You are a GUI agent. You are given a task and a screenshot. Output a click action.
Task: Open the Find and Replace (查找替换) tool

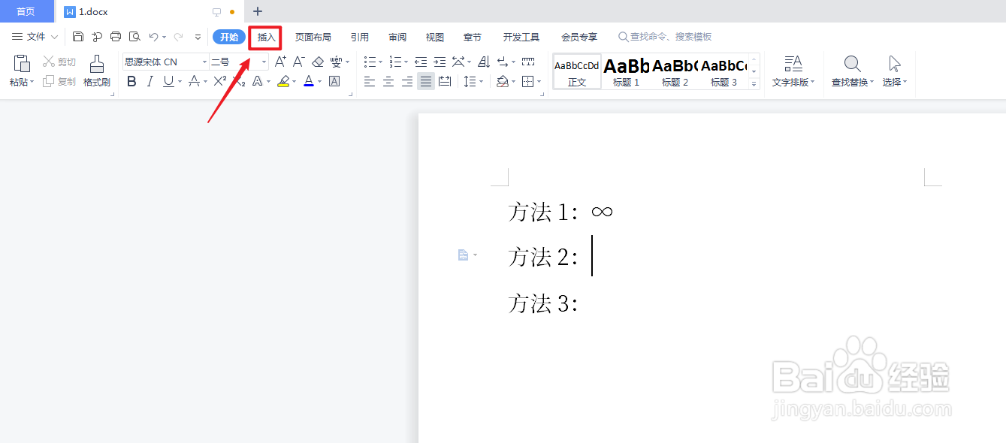(x=851, y=71)
